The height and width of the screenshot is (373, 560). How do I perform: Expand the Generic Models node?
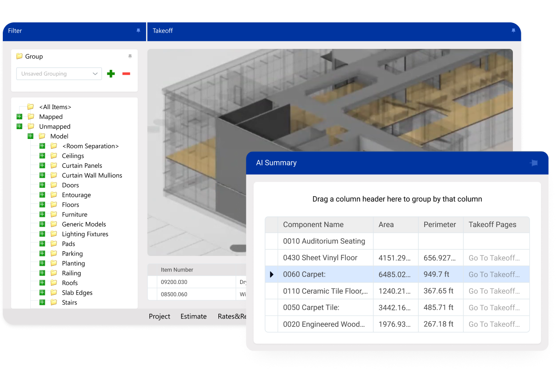coord(42,224)
